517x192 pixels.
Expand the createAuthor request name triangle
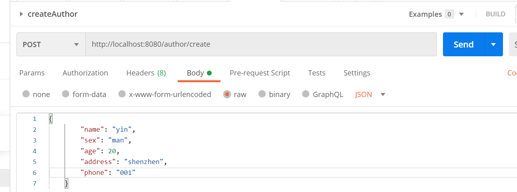point(21,14)
